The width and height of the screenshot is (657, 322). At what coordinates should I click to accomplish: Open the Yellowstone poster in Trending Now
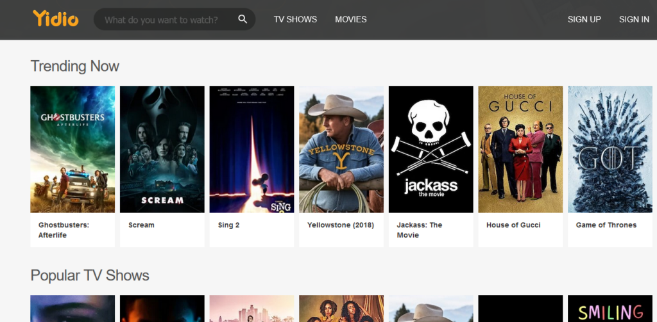click(341, 149)
